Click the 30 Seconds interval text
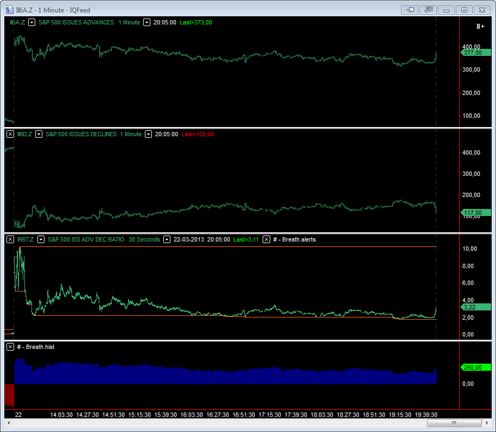The height and width of the screenshot is (432, 496). 144,239
